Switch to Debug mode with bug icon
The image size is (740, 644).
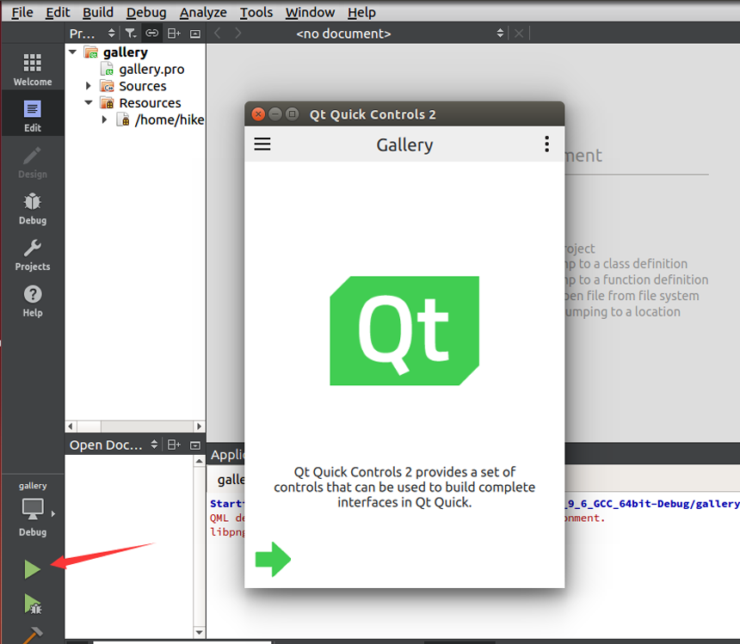(33, 208)
